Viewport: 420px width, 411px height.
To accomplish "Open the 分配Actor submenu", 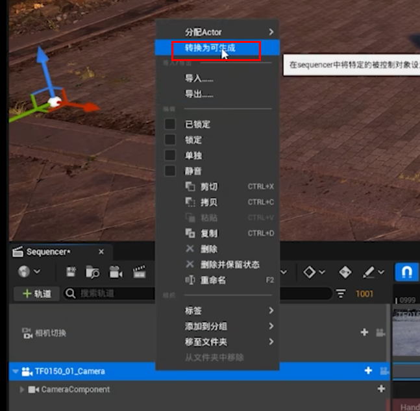I will 217,32.
